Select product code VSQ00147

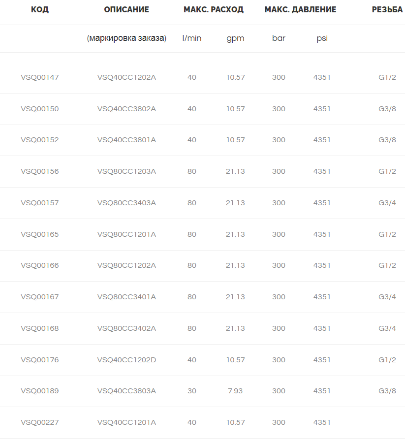40,77
